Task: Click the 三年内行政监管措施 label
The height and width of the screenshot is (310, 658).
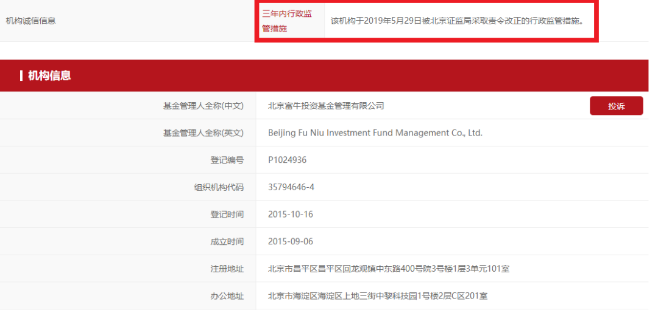Action: pyautogui.click(x=288, y=21)
